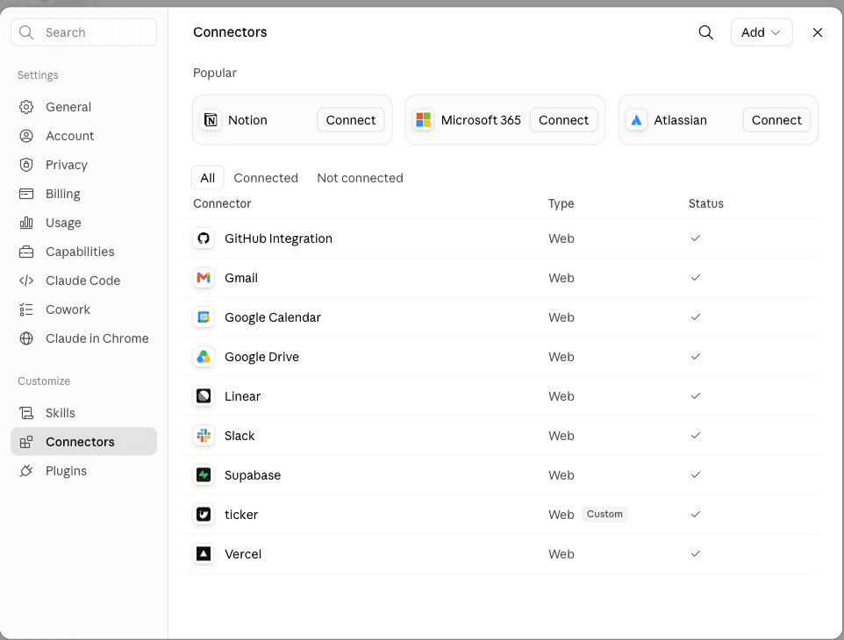This screenshot has height=640, width=844.
Task: Select the Google Calendar connector name
Action: pos(272,317)
